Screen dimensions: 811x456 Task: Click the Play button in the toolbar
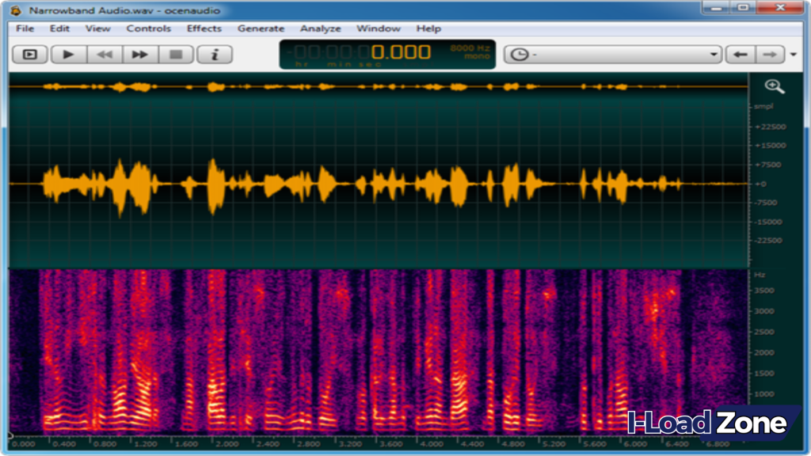coord(68,54)
